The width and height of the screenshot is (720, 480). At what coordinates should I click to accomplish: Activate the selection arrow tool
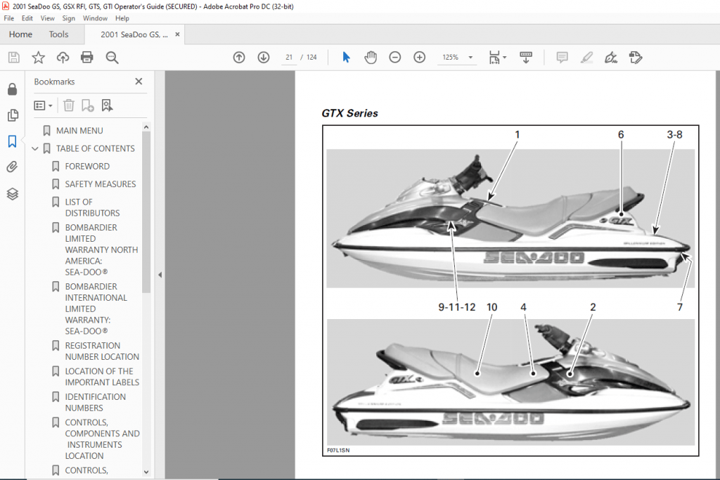[346, 58]
